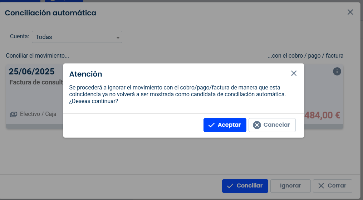Click the Efectivo / Caja cash icon

click(14, 114)
